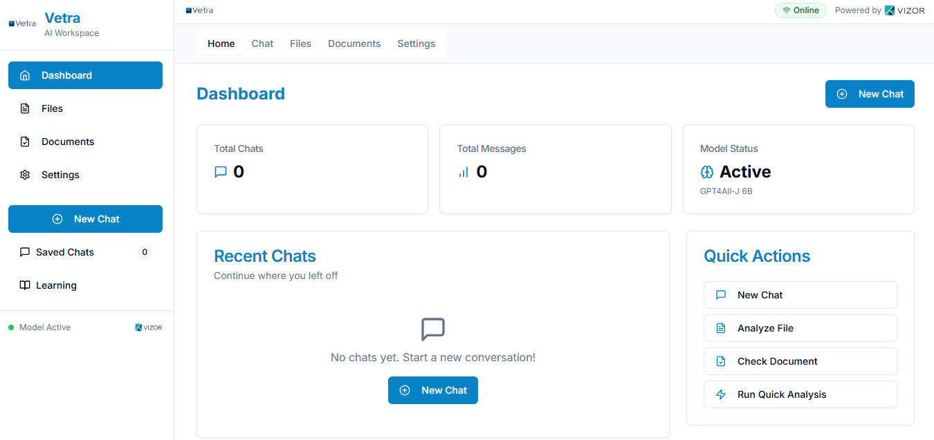The height and width of the screenshot is (440, 934).
Task: Open the Files tab in top navigation
Action: pyautogui.click(x=300, y=44)
